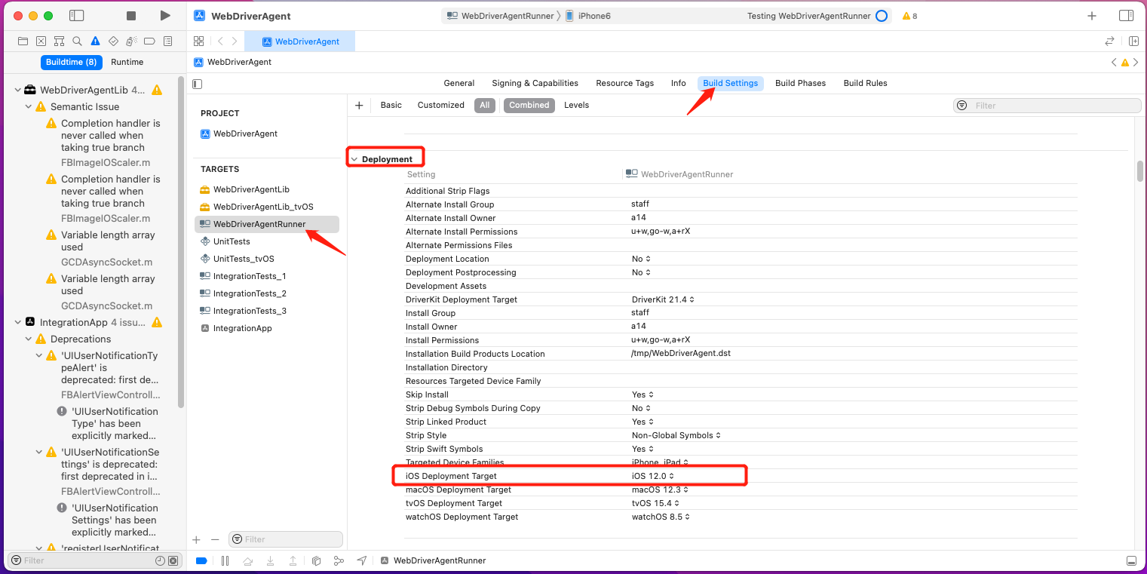Open the Resource Tags tab
Screen dimensions: 1147x574
pos(625,84)
